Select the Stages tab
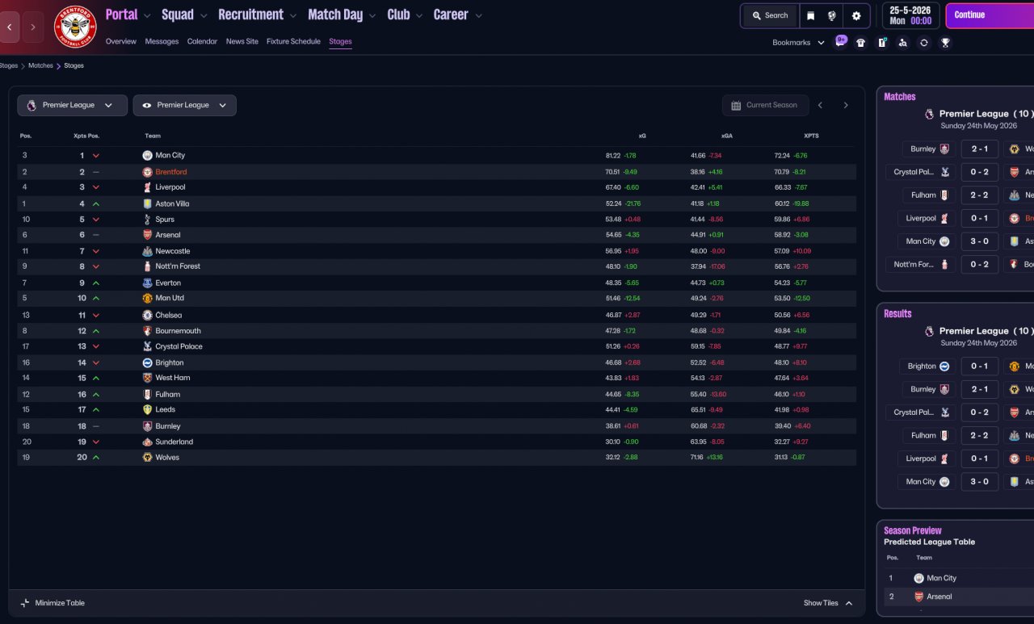This screenshot has width=1034, height=624. (340, 41)
